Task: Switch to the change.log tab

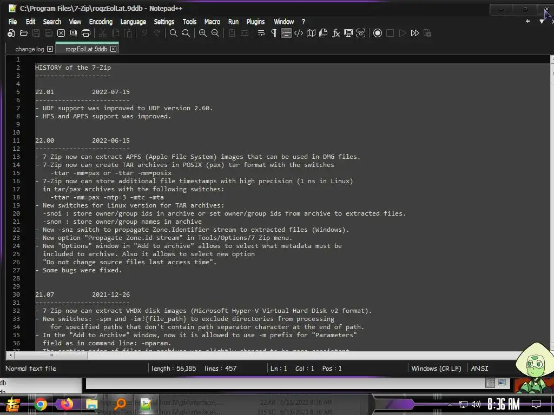Action: [x=30, y=49]
